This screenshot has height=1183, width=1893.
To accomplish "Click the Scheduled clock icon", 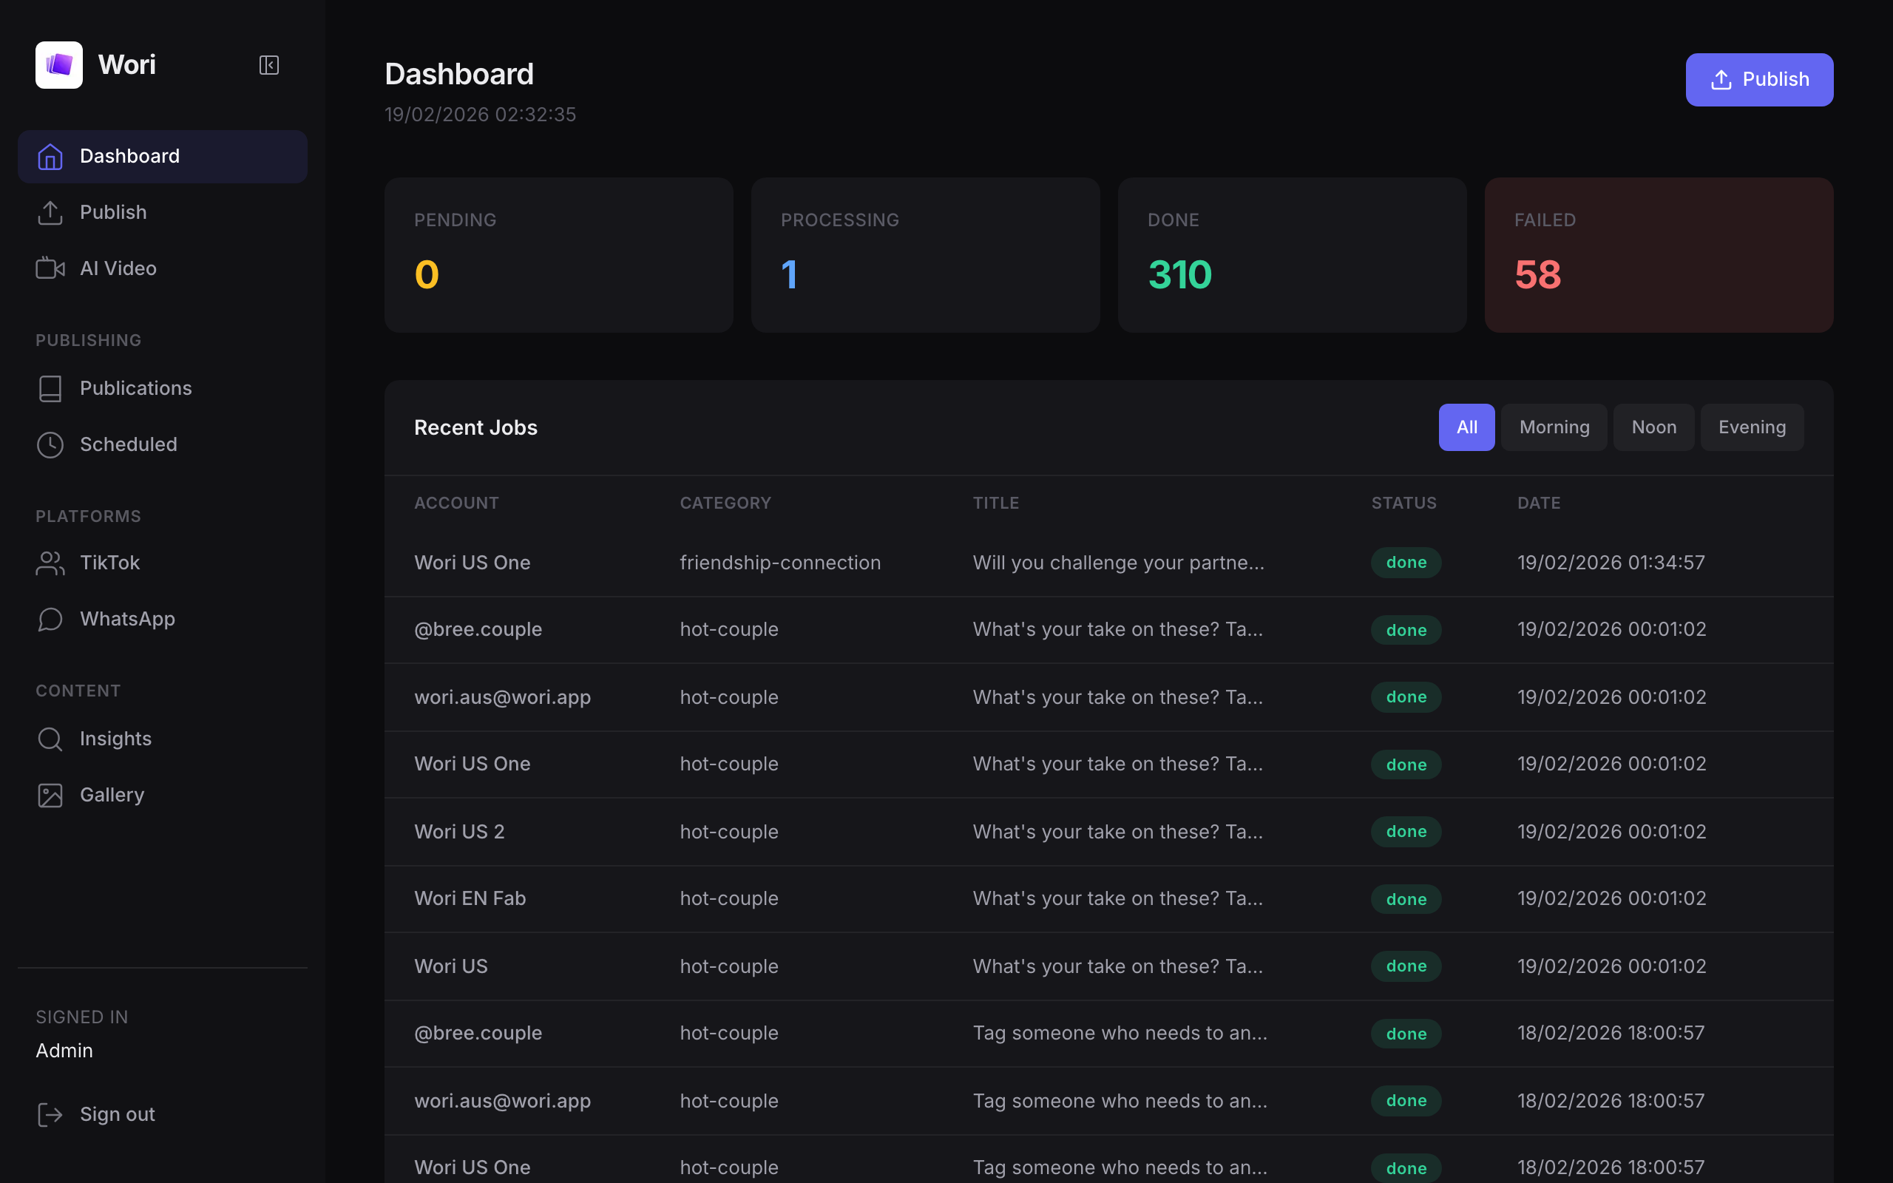I will click(x=50, y=444).
